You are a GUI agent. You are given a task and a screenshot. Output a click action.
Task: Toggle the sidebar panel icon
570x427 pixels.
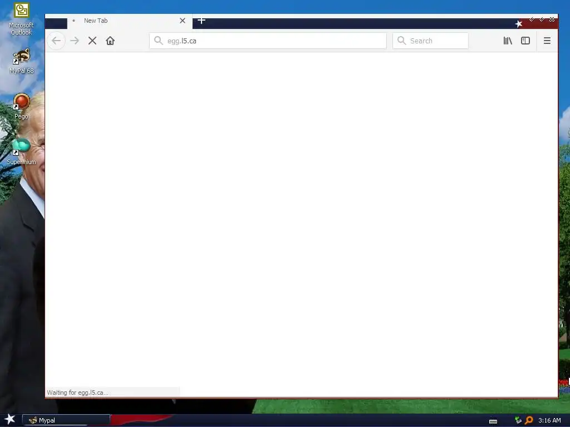point(525,41)
